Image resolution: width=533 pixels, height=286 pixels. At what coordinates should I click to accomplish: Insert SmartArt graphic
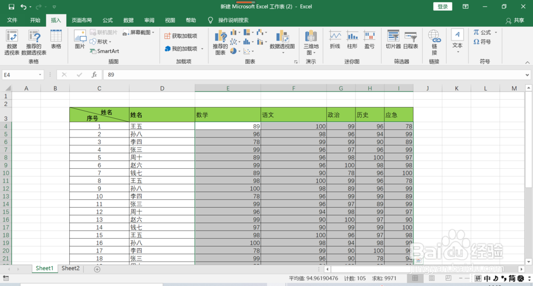104,51
